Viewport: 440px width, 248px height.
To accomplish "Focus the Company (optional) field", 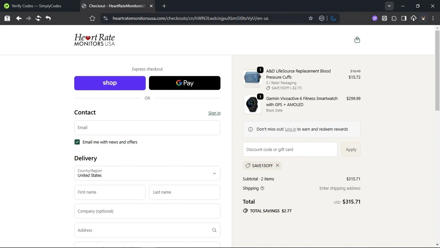I will (x=147, y=211).
